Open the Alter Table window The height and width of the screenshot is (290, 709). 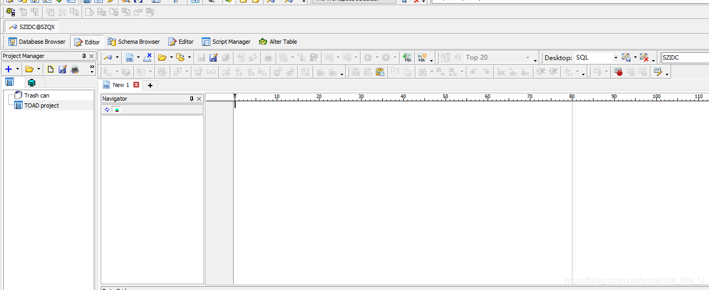coord(278,42)
